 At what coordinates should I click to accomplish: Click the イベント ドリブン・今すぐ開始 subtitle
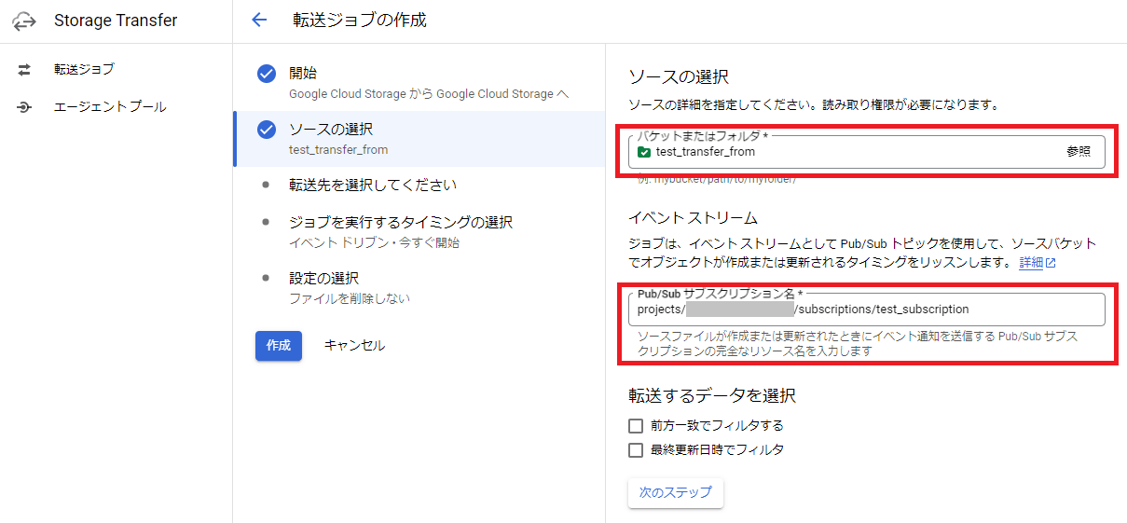pyautogui.click(x=374, y=242)
